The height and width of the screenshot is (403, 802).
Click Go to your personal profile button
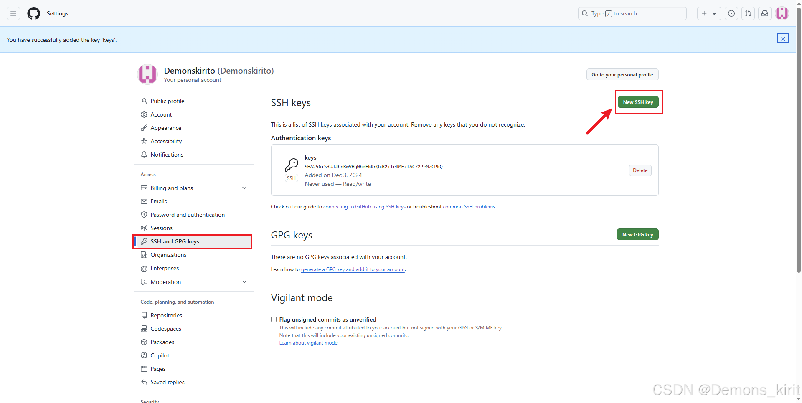(622, 74)
